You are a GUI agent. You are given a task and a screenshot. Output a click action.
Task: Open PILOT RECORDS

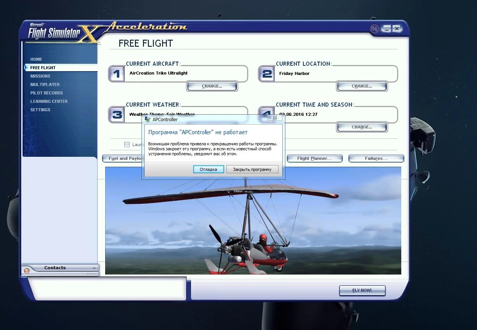(x=46, y=93)
